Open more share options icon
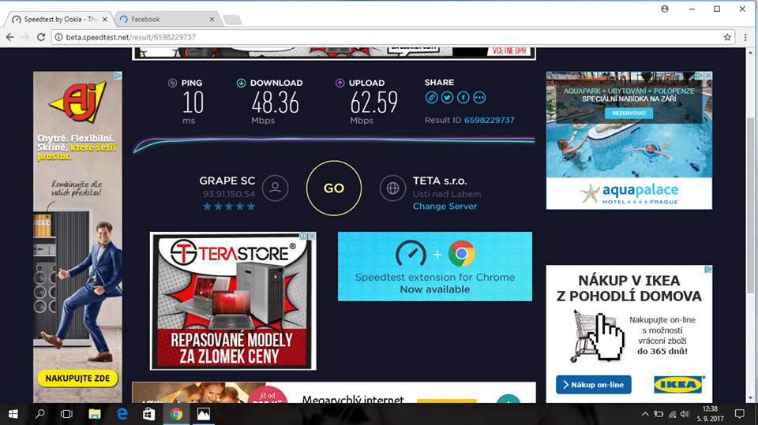758x425 pixels. [479, 98]
